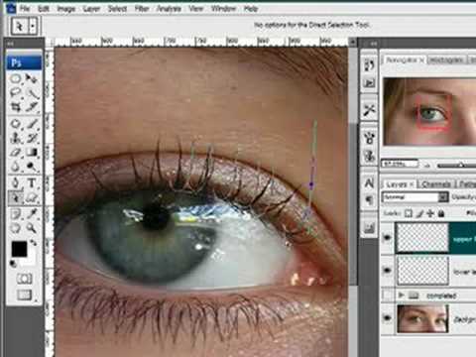Expand the completed layer group
The height and width of the screenshot is (357, 476).
point(402,295)
